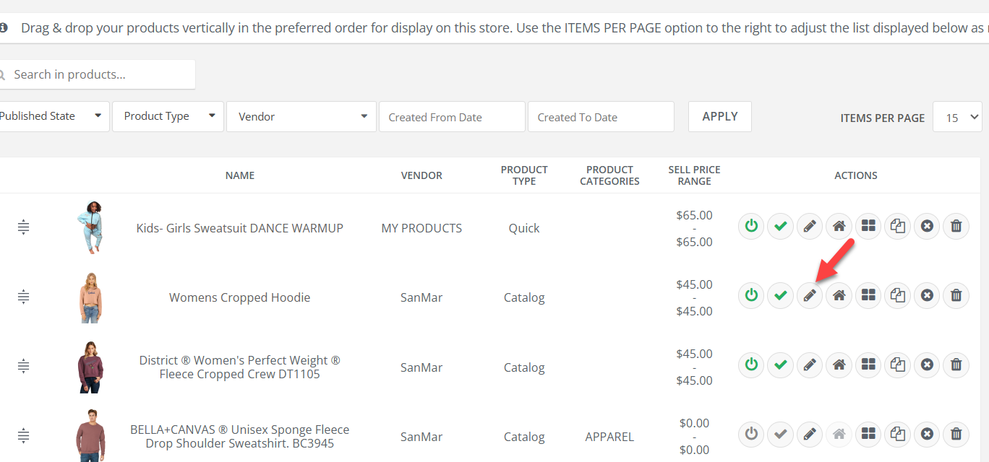Click the Kids- Girls Sweatsuit product thumbnail

[x=90, y=227]
